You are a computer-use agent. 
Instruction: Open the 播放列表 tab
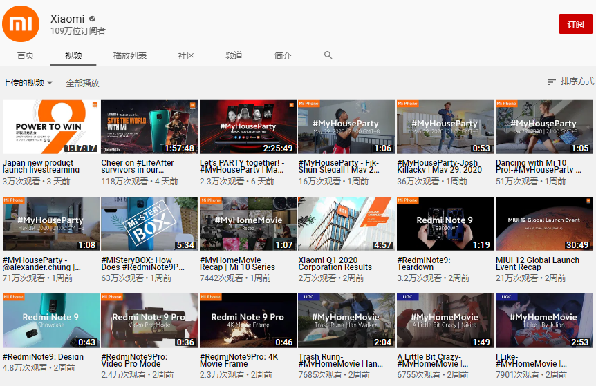point(129,55)
